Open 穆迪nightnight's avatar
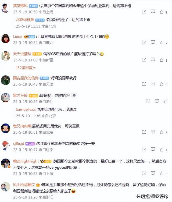The width and height of the screenshot is (172, 202). pyautogui.click(x=6, y=163)
